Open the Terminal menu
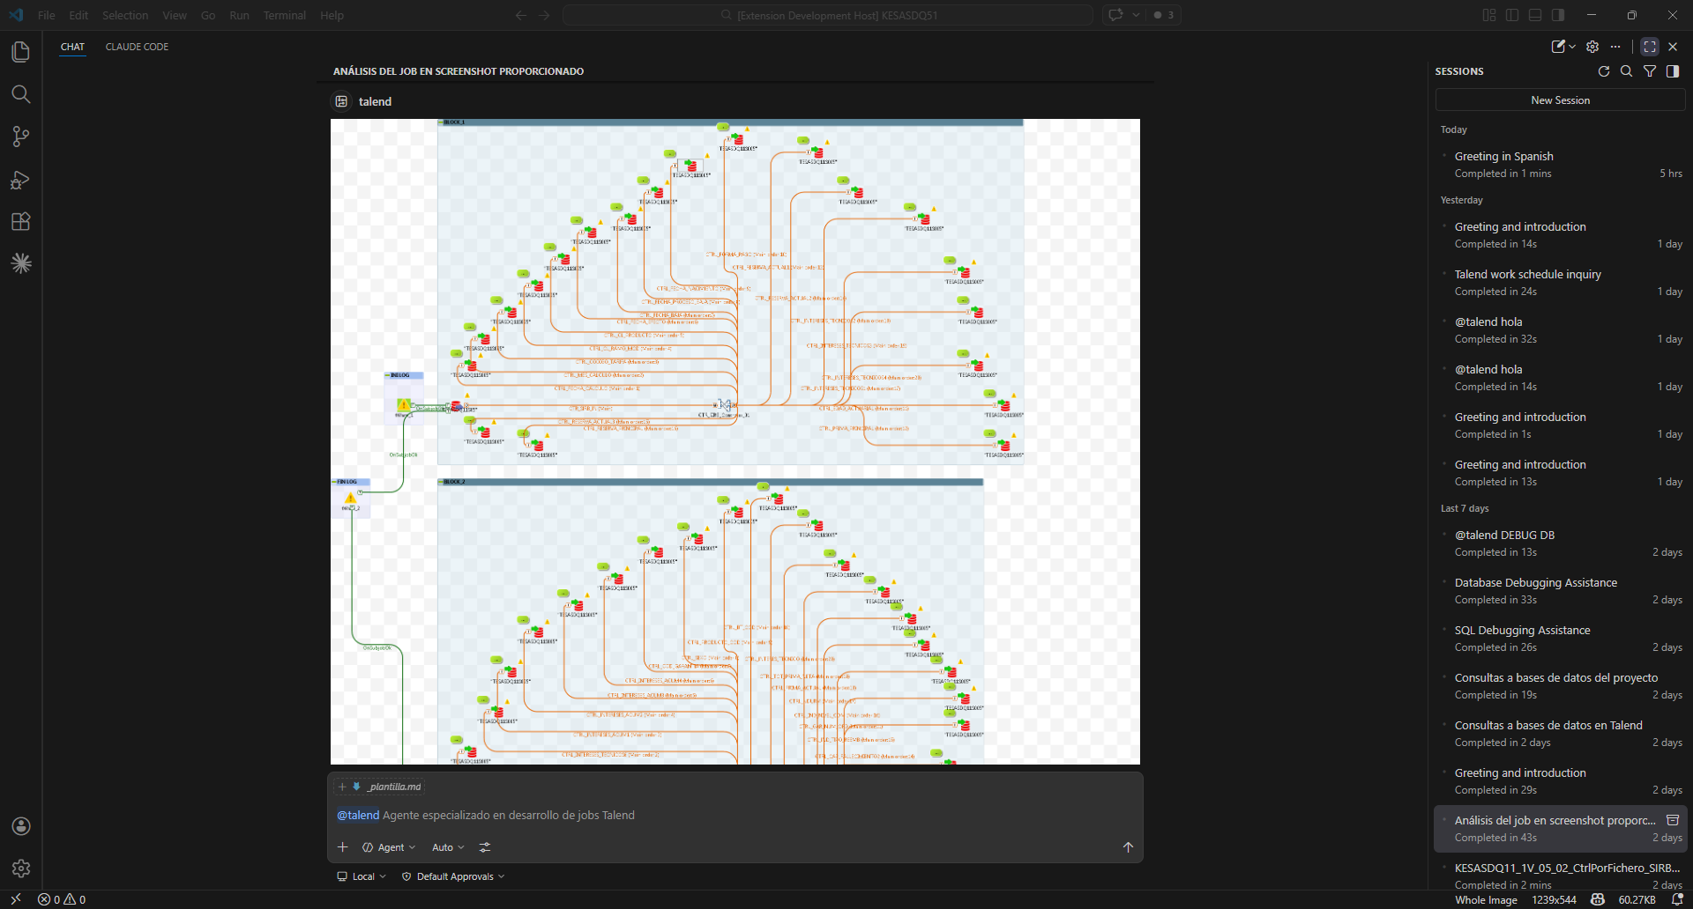This screenshot has width=1693, height=909. 284,15
